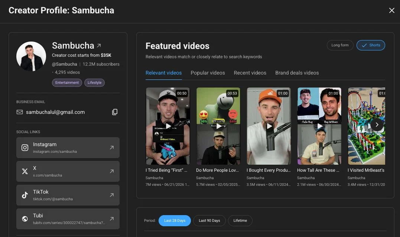Screen dimensions: 400x237
Task: Switch to the Relevant videos tab
Action: coord(163,73)
